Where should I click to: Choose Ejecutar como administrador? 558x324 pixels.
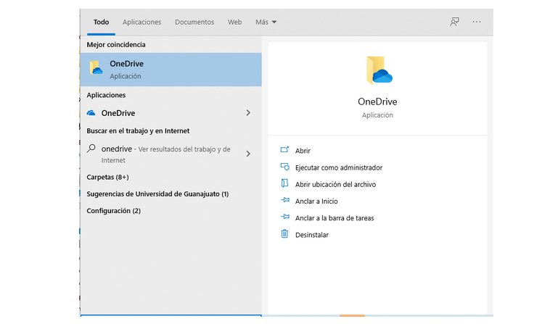coord(338,167)
